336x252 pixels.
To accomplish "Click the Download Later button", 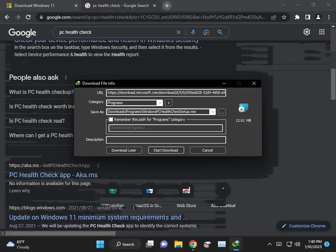I will [x=124, y=150].
